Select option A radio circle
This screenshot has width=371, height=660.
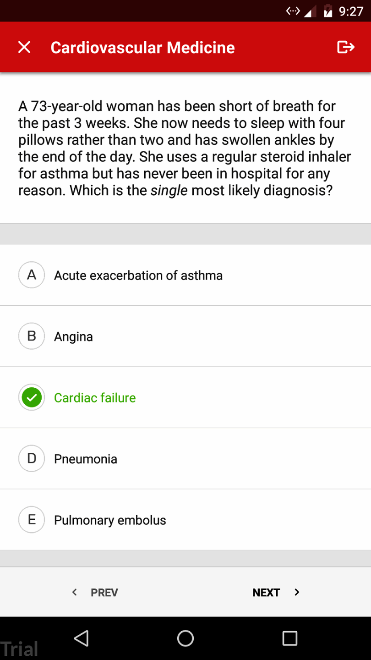pyautogui.click(x=32, y=275)
